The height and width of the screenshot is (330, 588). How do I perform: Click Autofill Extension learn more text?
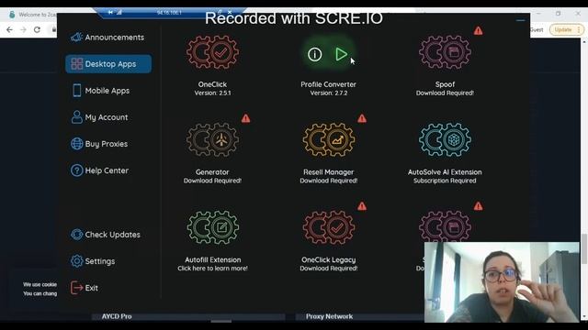212,269
